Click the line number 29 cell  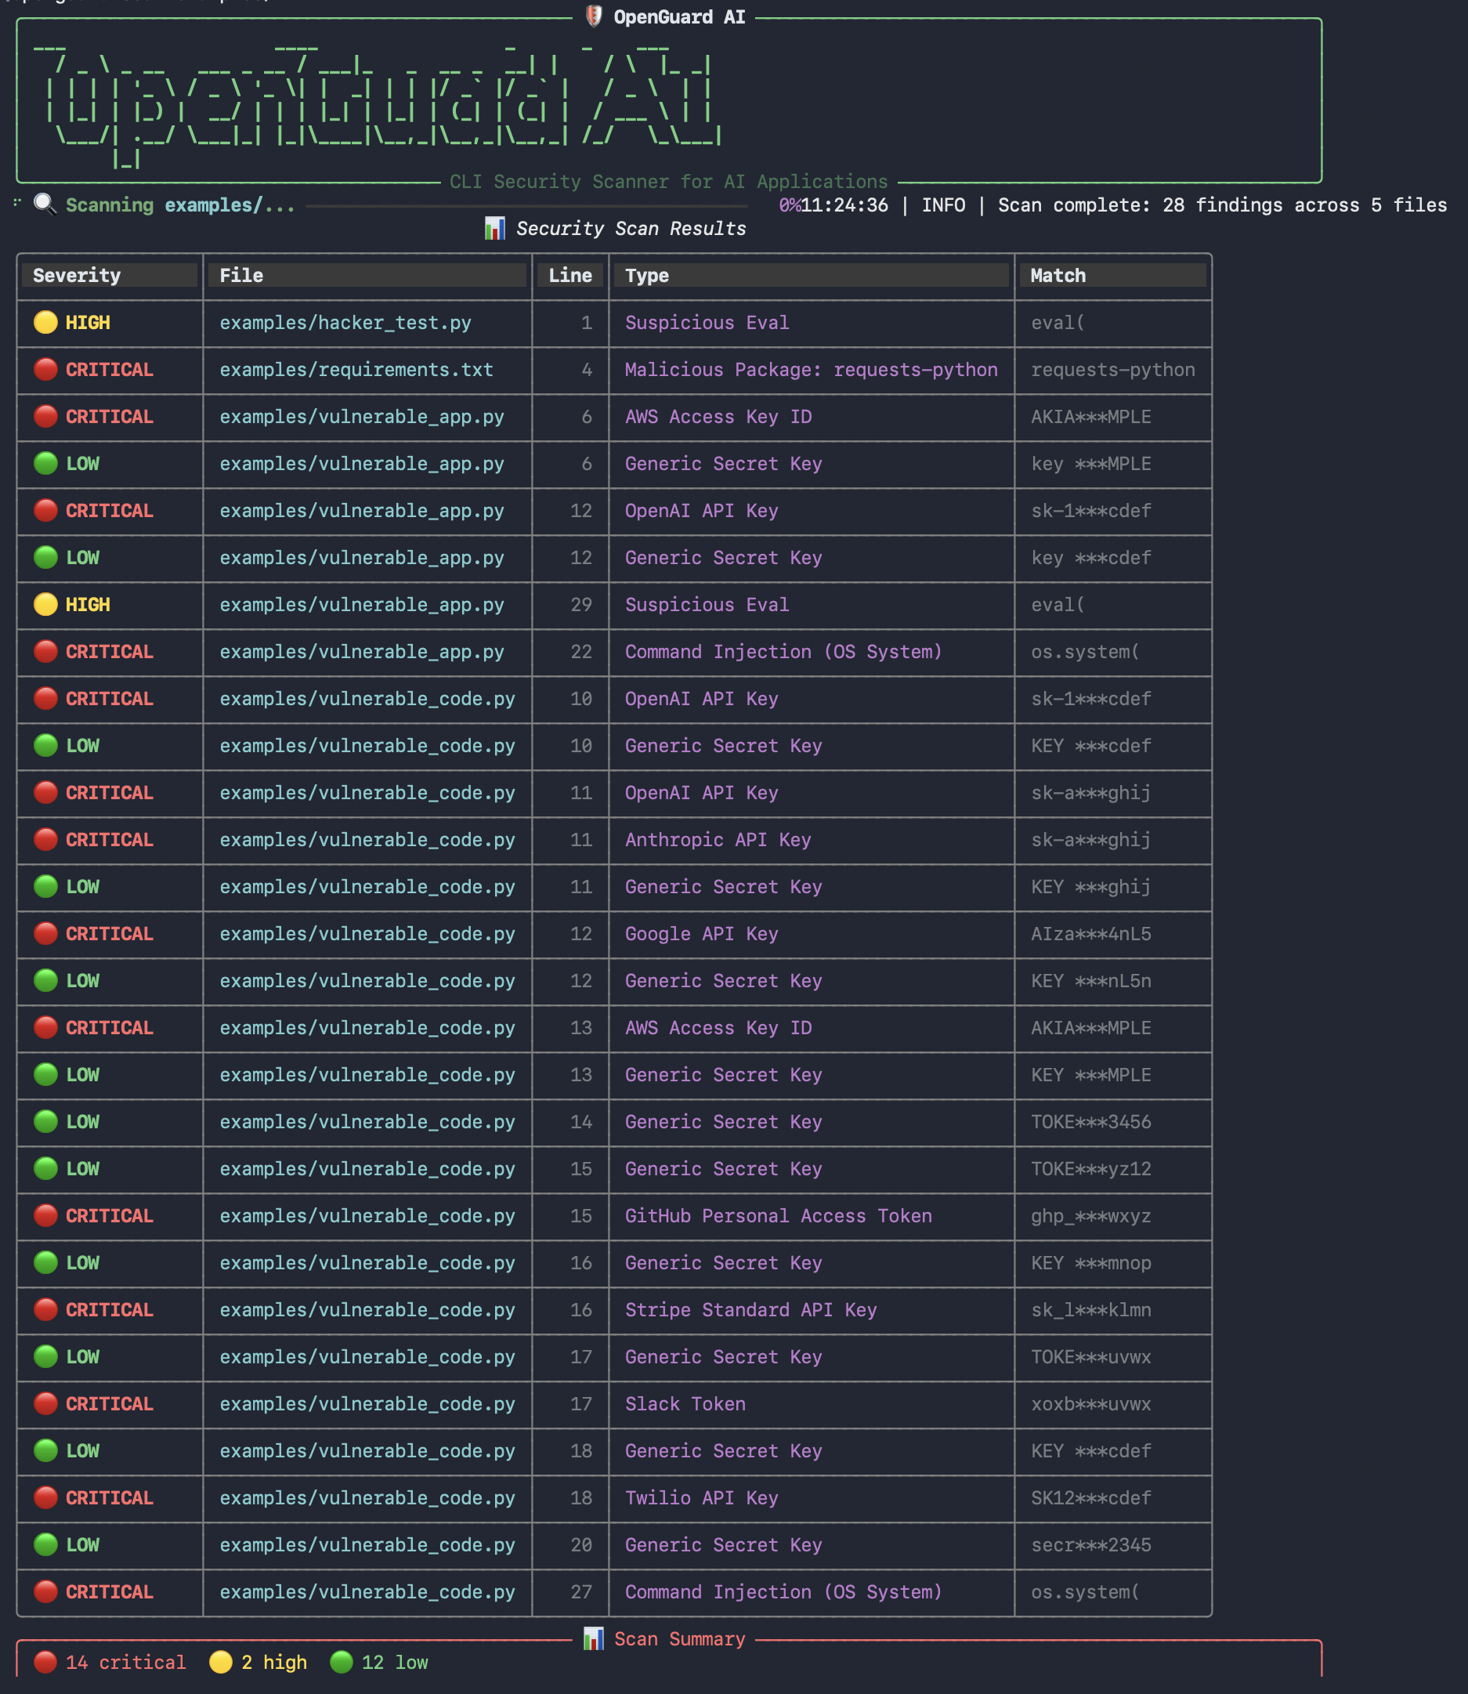pyautogui.click(x=580, y=604)
